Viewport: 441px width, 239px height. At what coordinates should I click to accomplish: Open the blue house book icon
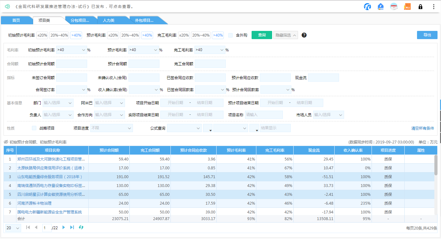(x=381, y=7)
